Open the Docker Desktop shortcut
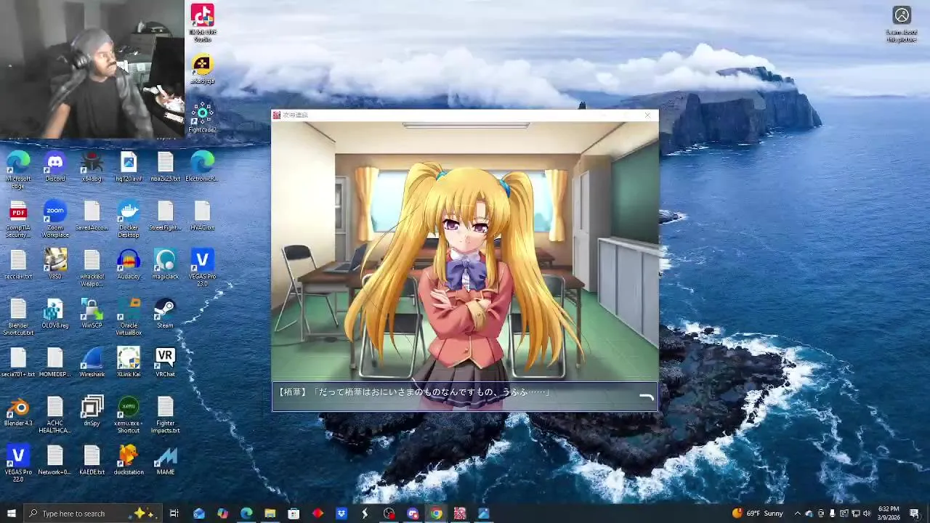Viewport: 930px width, 523px height. (129, 220)
